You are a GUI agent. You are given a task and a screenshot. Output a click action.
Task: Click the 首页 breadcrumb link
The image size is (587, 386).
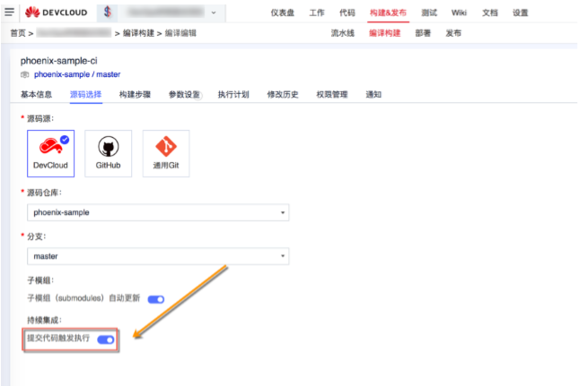[x=18, y=33]
